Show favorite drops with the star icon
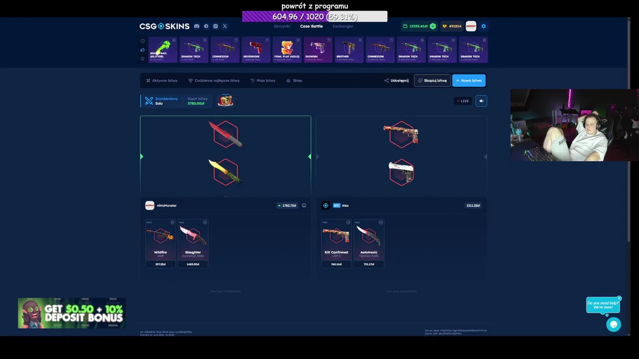Screen dimensions: 639x359 point(143,58)
